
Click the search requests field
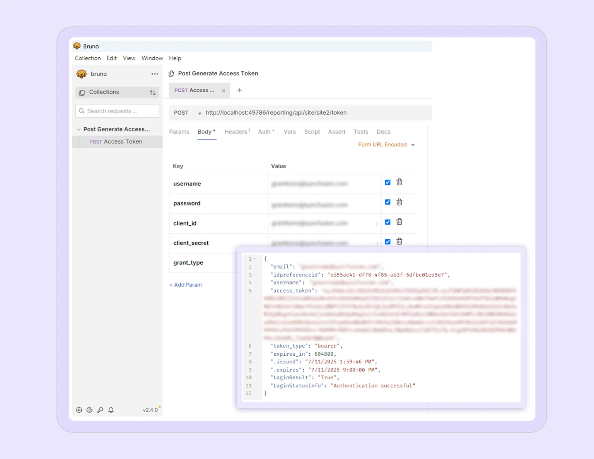click(x=117, y=111)
